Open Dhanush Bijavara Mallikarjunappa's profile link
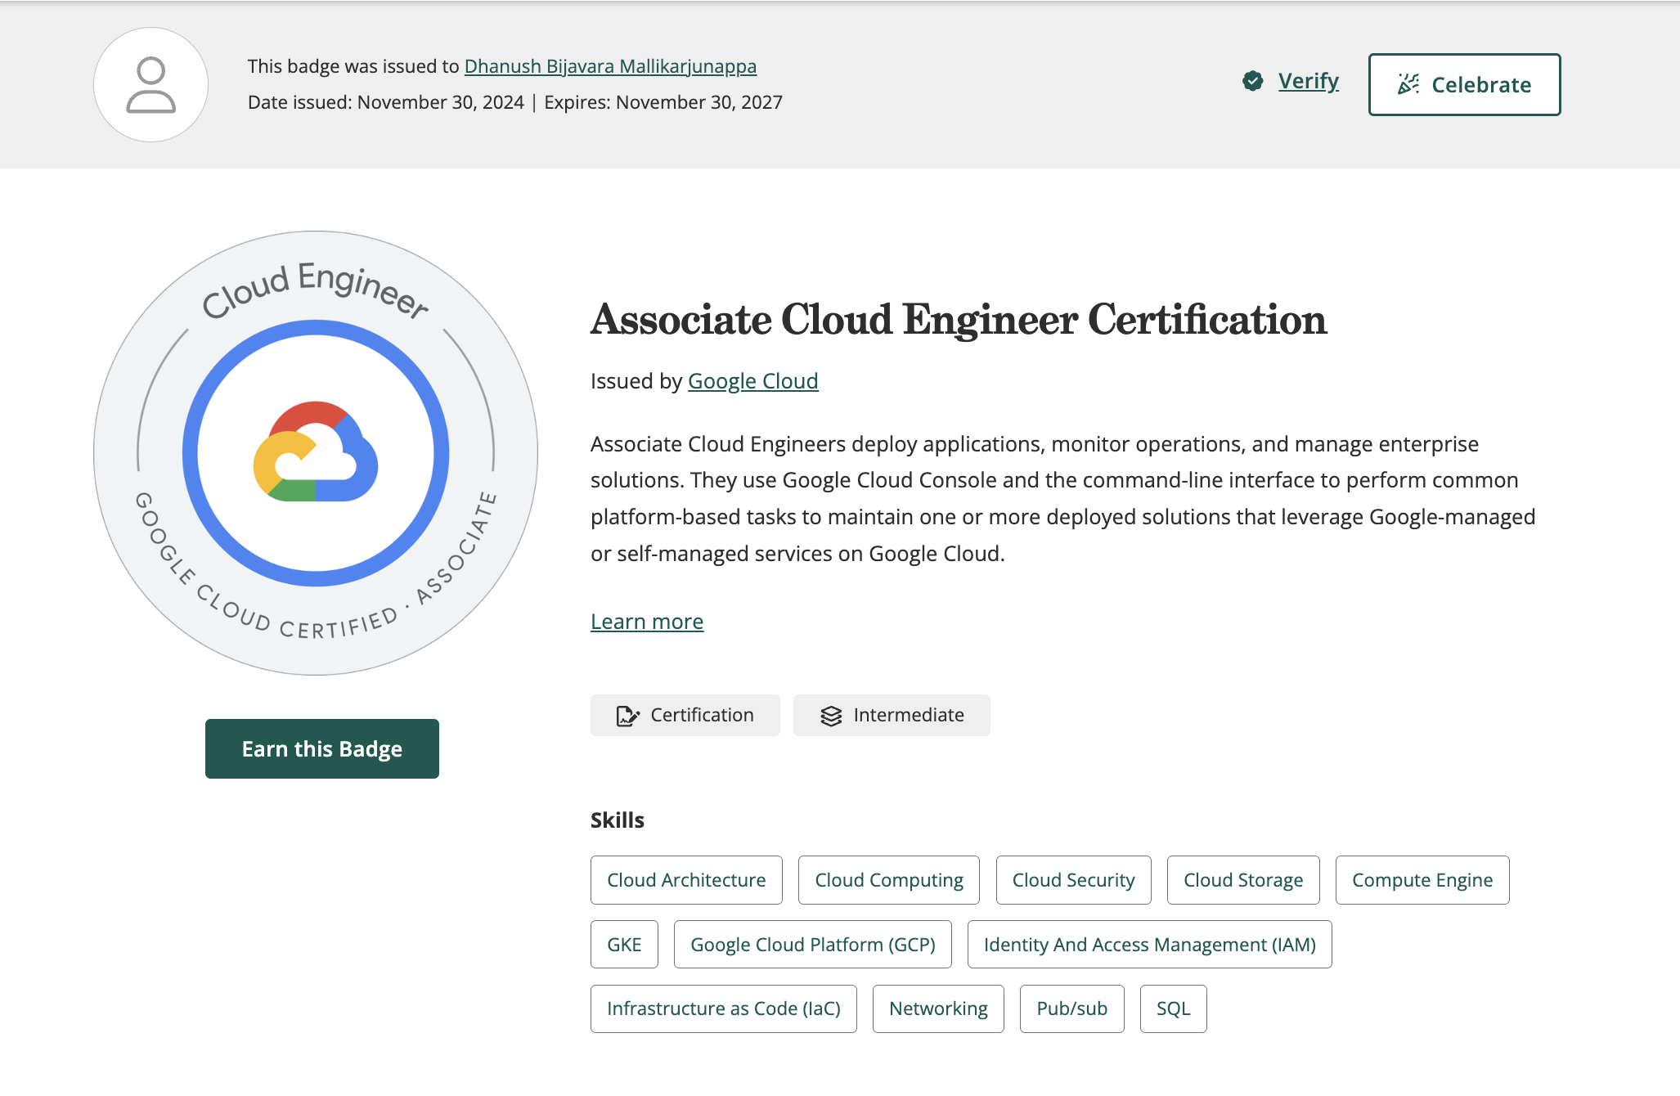This screenshot has width=1680, height=1096. [x=610, y=66]
